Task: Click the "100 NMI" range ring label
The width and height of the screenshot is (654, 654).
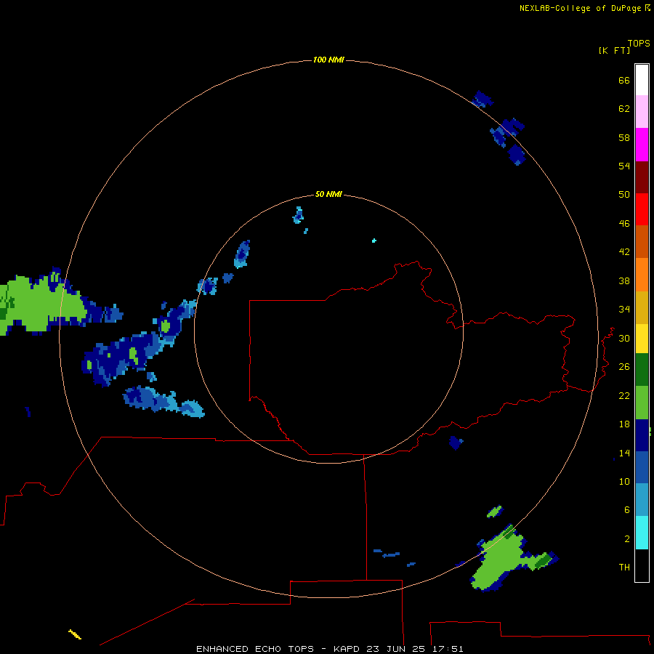Action: pyautogui.click(x=328, y=60)
